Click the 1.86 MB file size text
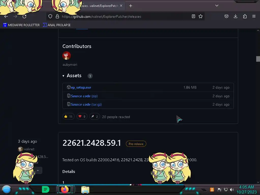The height and width of the screenshot is (195, 260). click(190, 87)
